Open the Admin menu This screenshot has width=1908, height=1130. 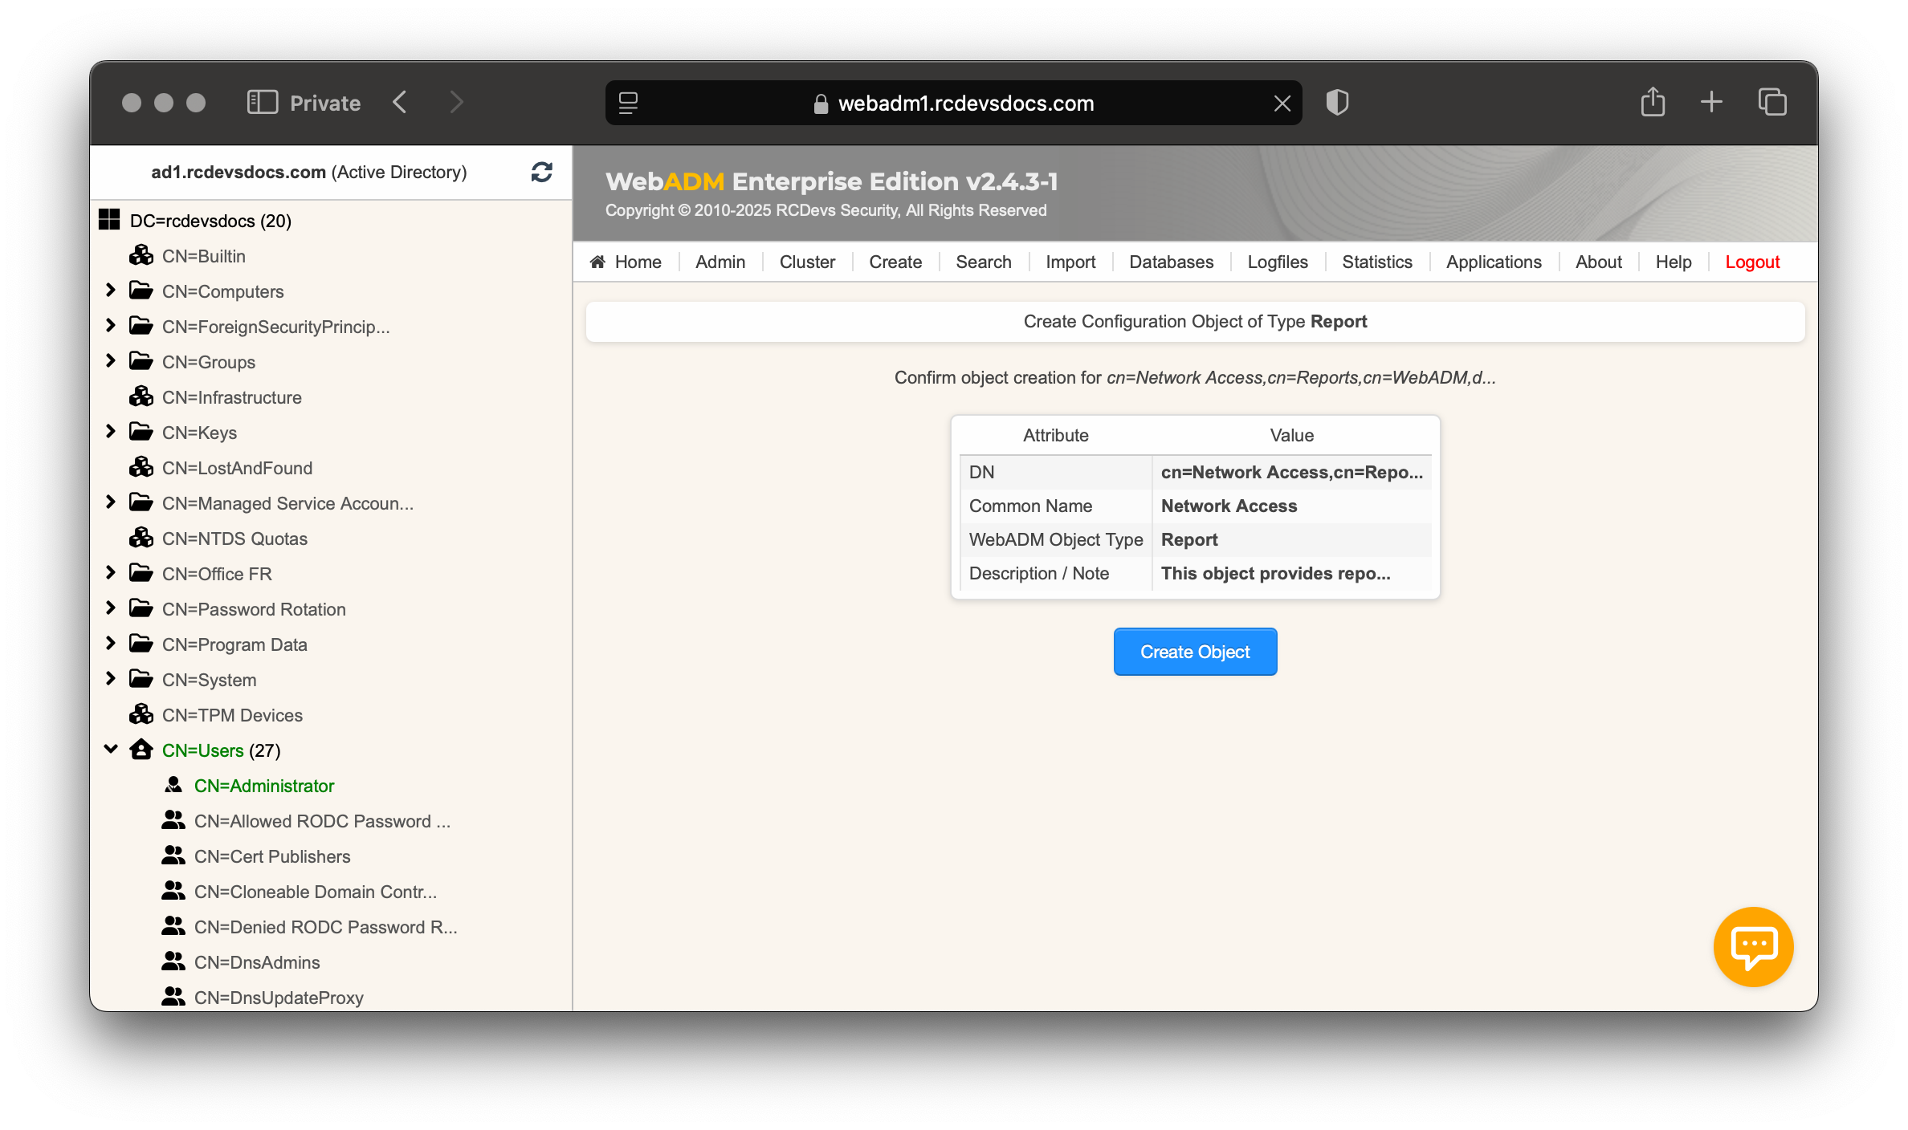coord(720,262)
